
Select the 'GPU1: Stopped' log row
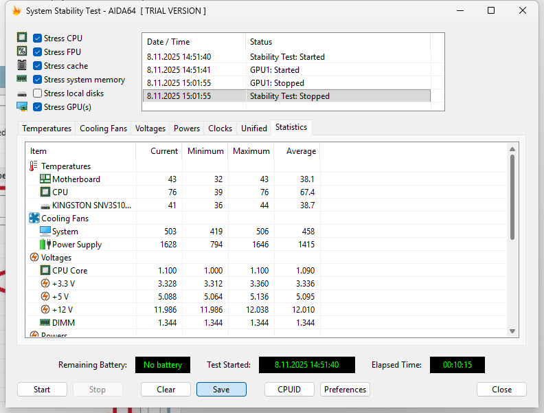[x=286, y=83]
